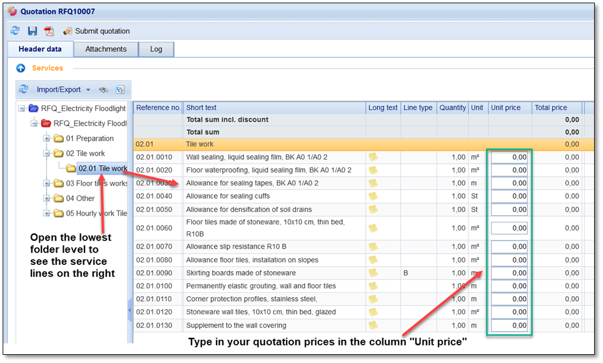Viewport: 603px width, 363px height.
Task: Open the Log tab
Action: [156, 49]
